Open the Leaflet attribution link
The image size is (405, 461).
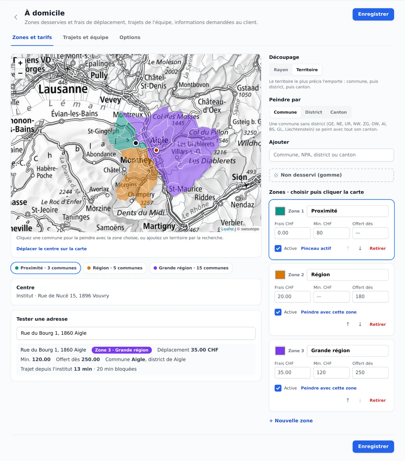(227, 229)
